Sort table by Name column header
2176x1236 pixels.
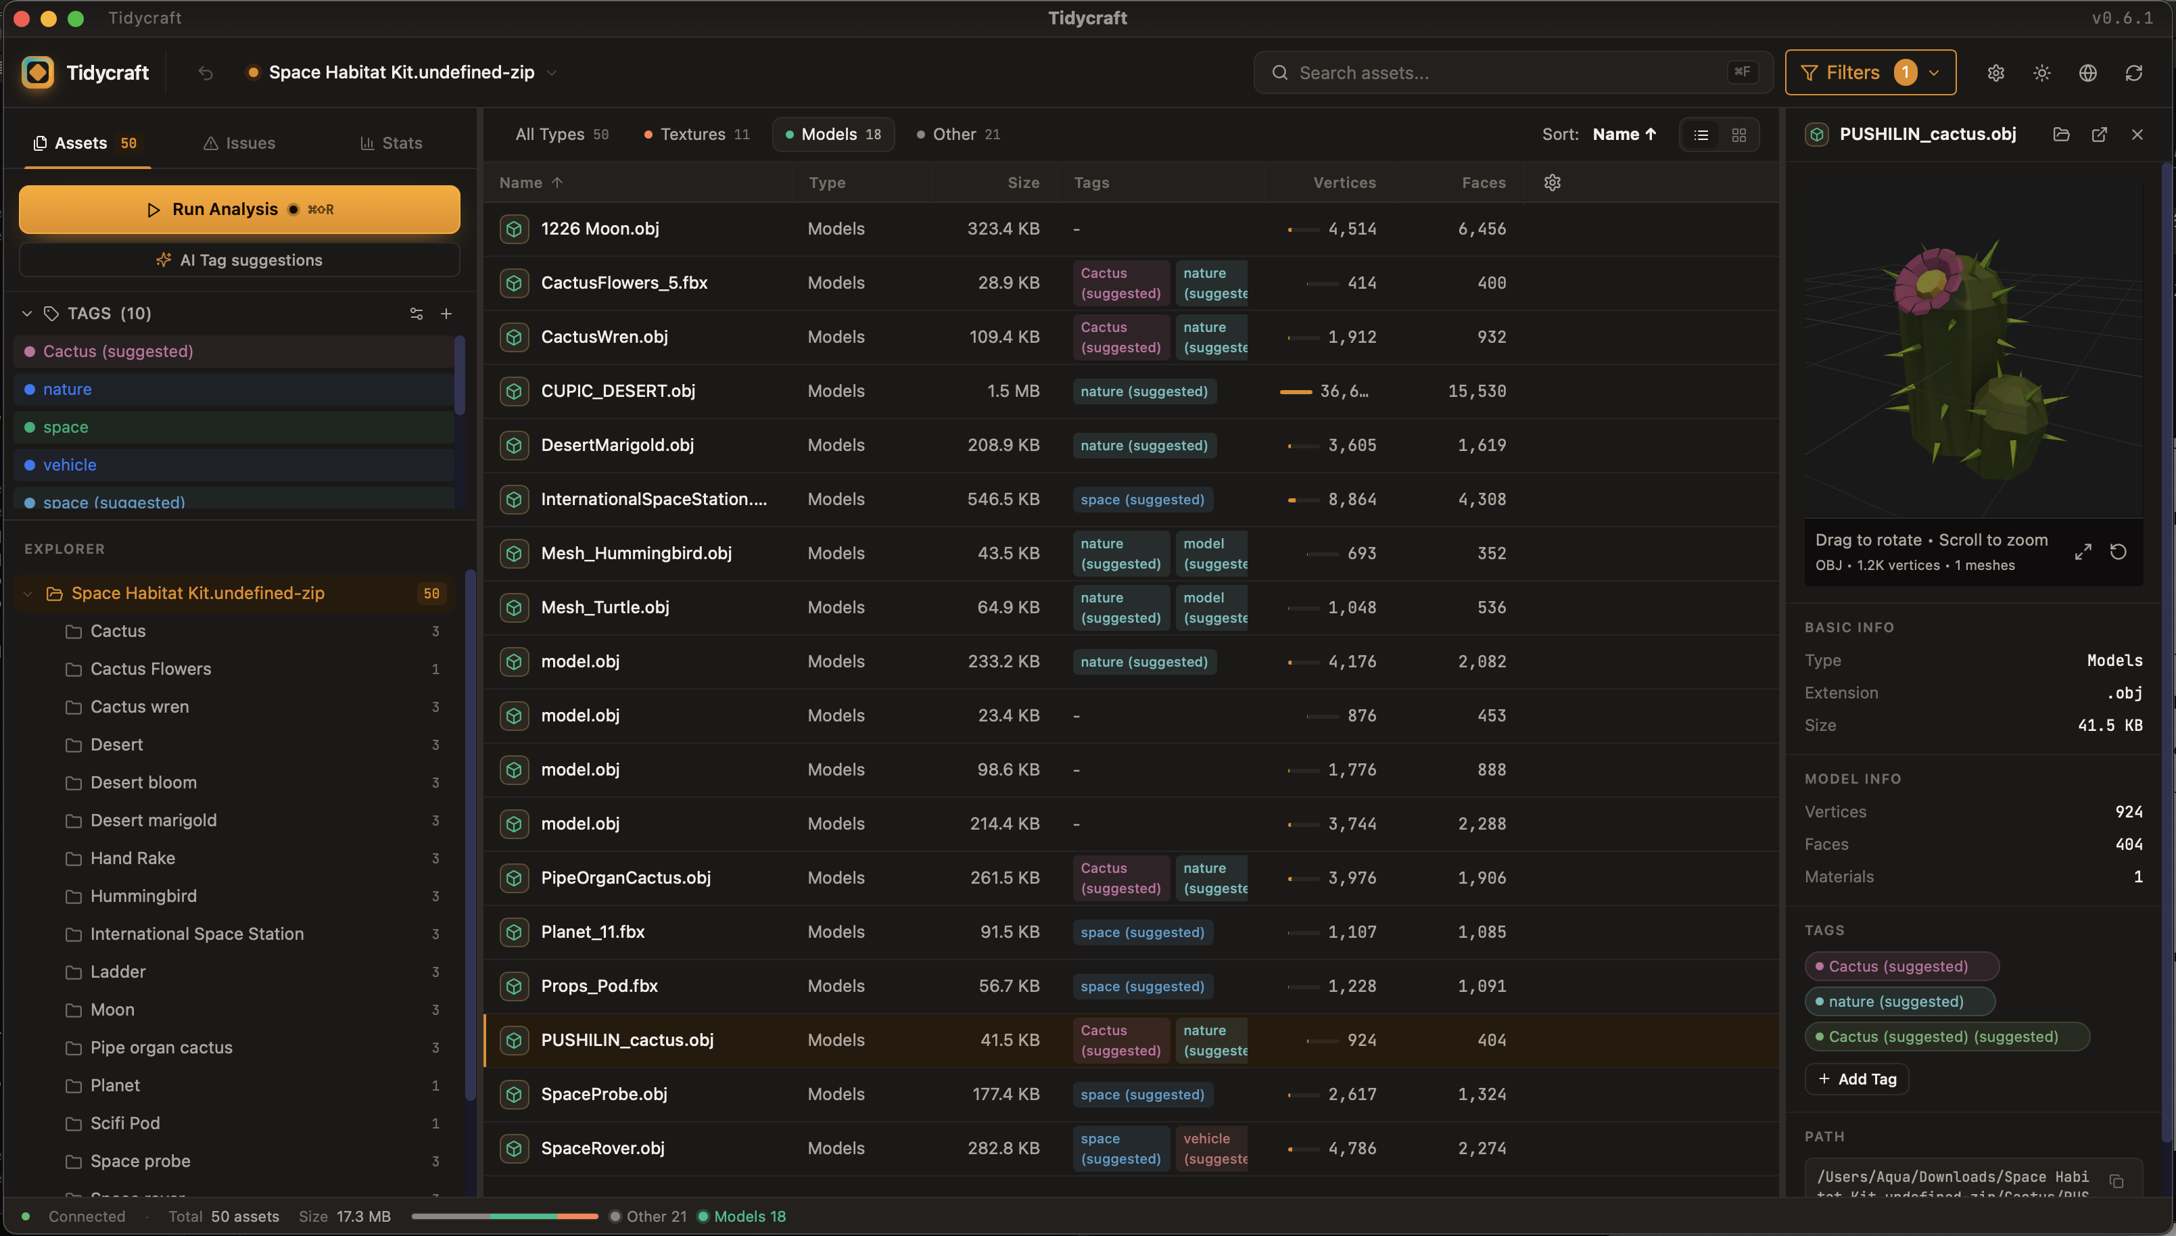(x=530, y=183)
